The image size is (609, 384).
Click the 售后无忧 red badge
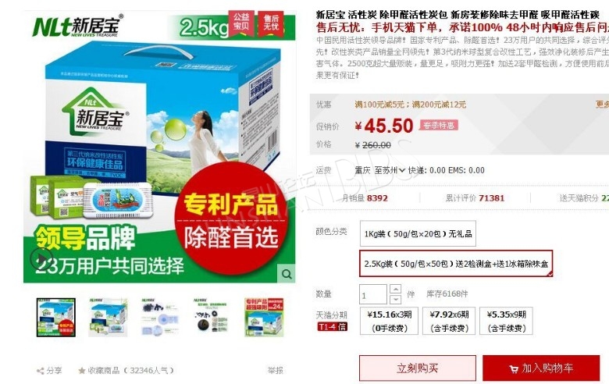pyautogui.click(x=271, y=23)
